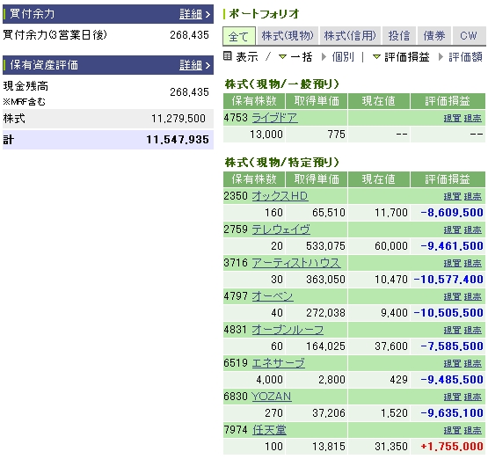Click 現売 in YOZAN row
The image size is (488, 459).
coord(473,397)
